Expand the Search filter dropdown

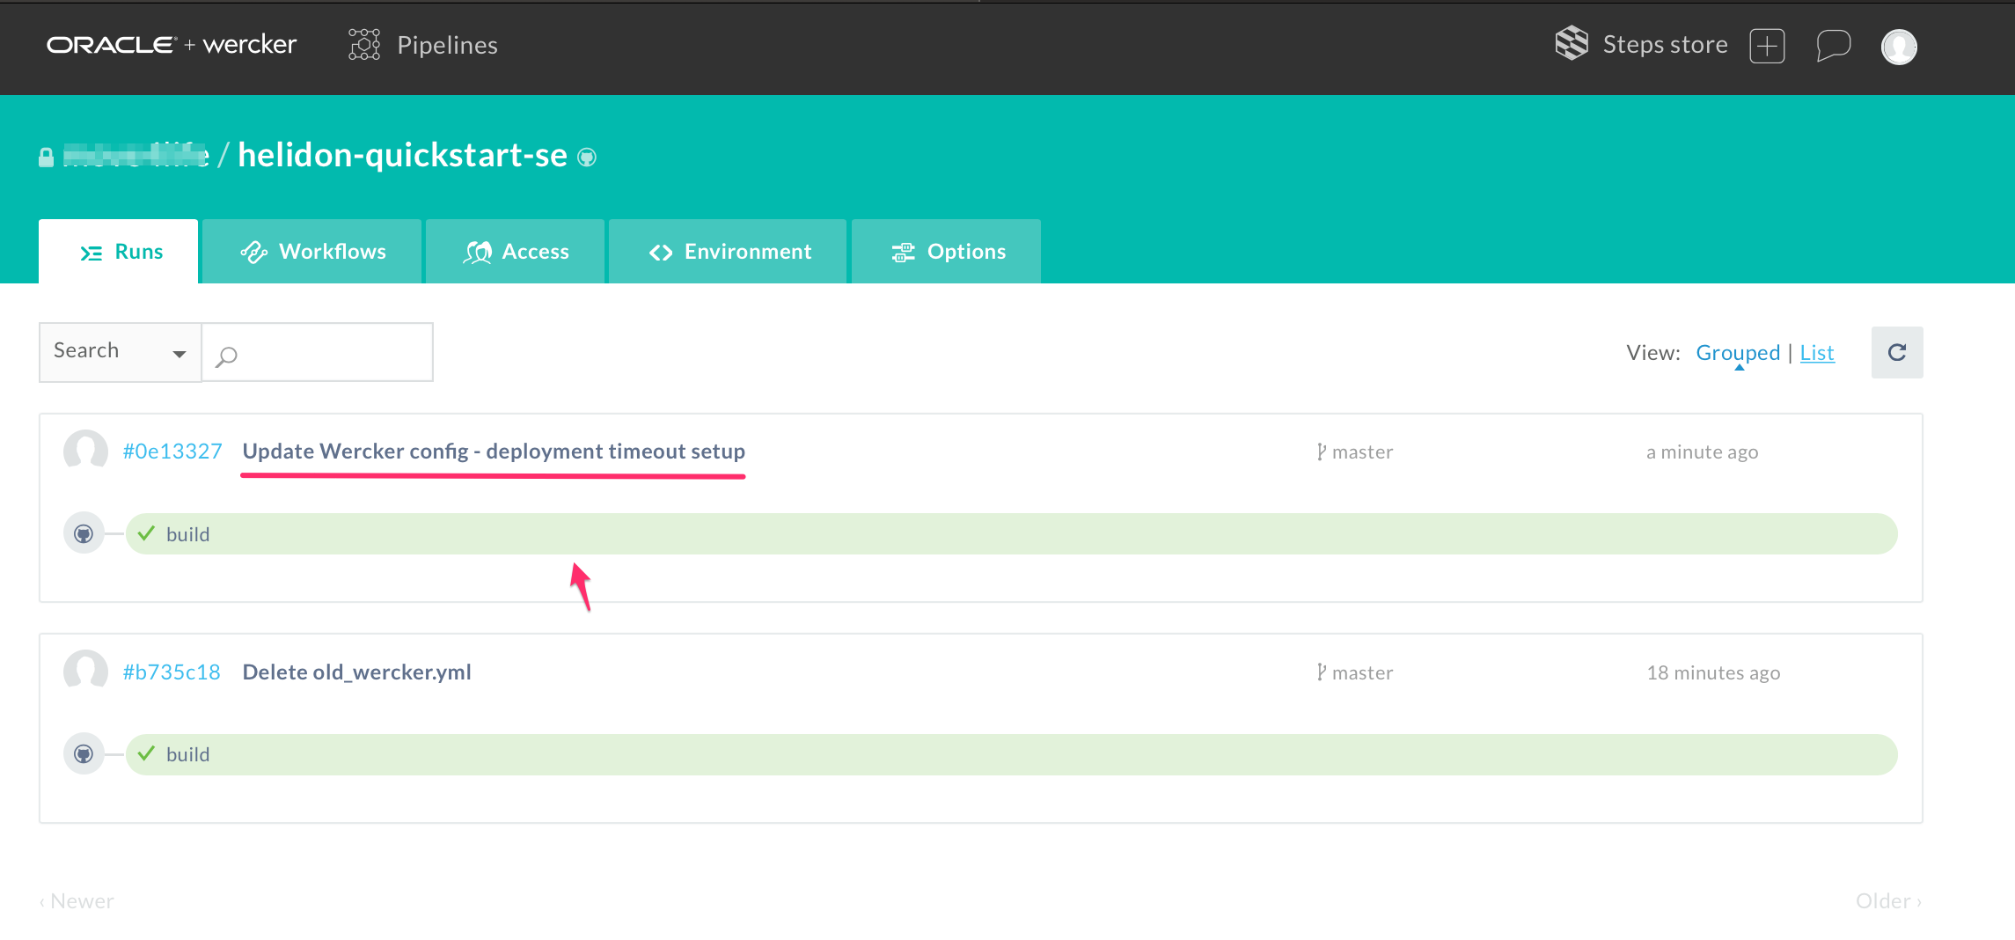pos(121,352)
